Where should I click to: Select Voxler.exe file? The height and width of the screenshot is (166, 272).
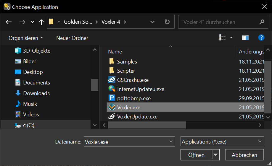point(185,107)
